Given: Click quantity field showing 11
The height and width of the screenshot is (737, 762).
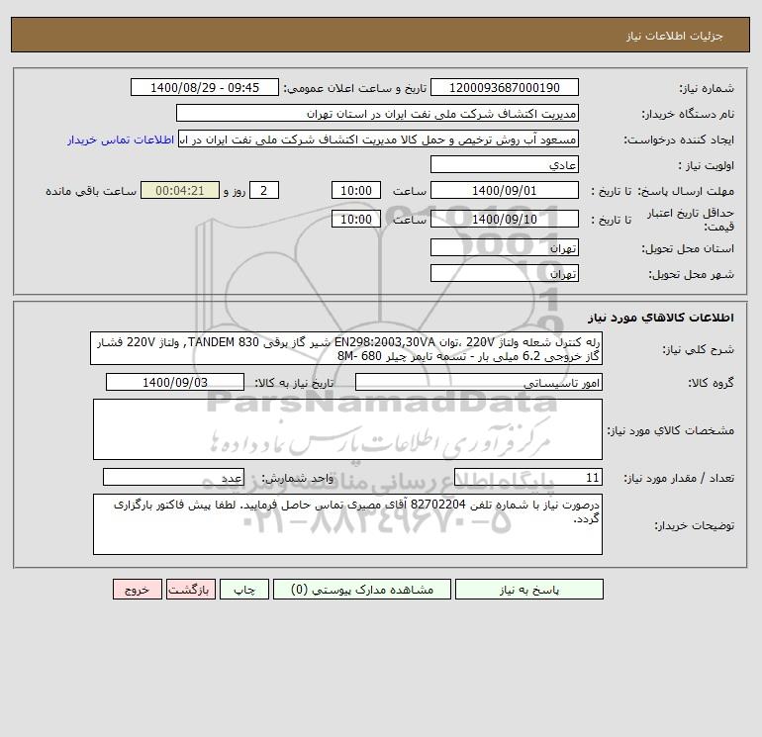Looking at the screenshot, I should (528, 477).
